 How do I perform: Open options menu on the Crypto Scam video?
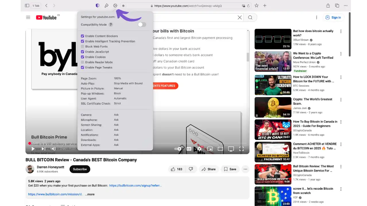tap(341, 100)
